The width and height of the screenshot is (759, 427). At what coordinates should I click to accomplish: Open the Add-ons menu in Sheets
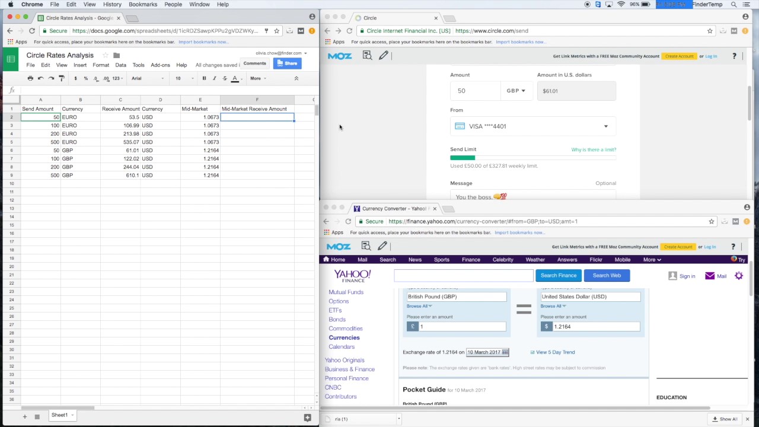tap(160, 65)
